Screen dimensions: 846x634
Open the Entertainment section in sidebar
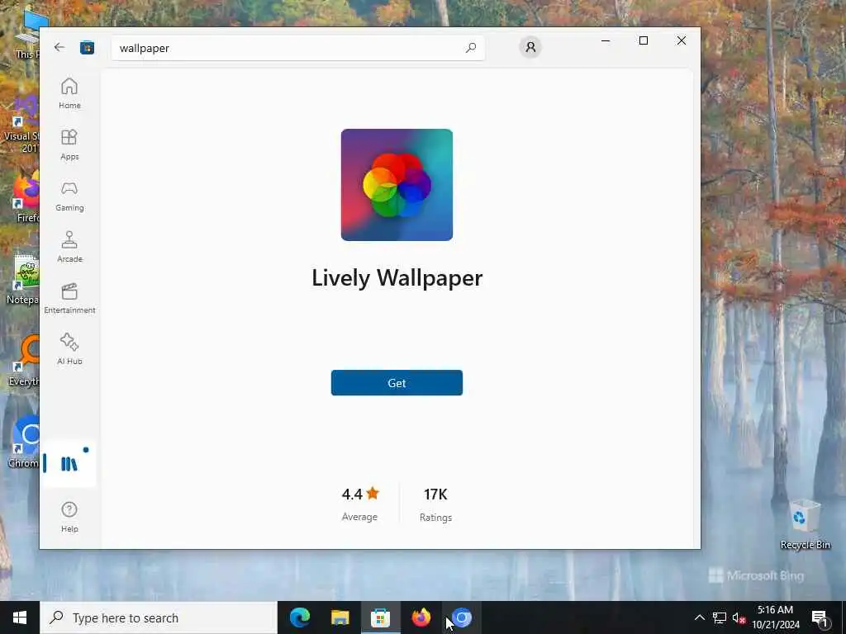tap(69, 298)
